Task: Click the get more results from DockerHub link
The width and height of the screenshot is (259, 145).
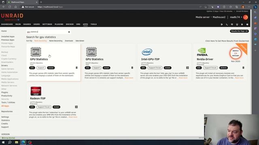Action: [x=227, y=41]
